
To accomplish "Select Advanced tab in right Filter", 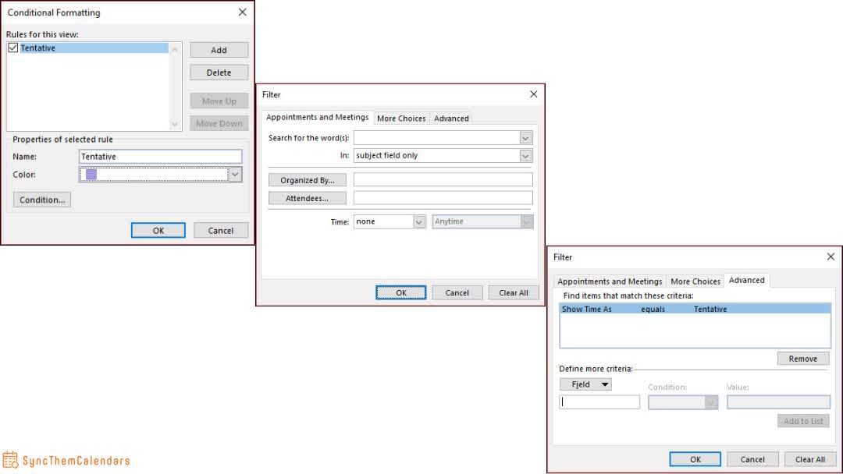I will pyautogui.click(x=747, y=280).
